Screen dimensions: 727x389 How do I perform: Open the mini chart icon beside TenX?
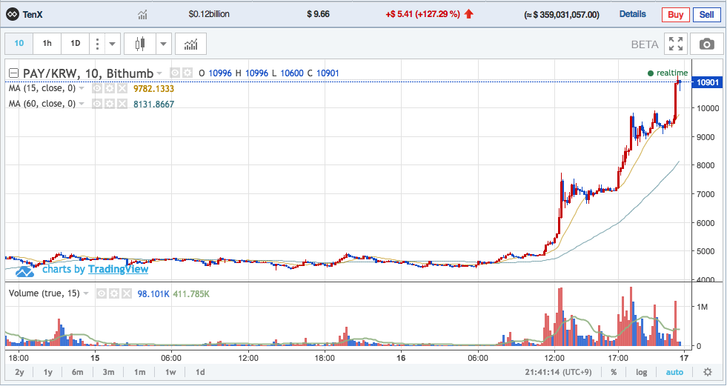(x=143, y=15)
